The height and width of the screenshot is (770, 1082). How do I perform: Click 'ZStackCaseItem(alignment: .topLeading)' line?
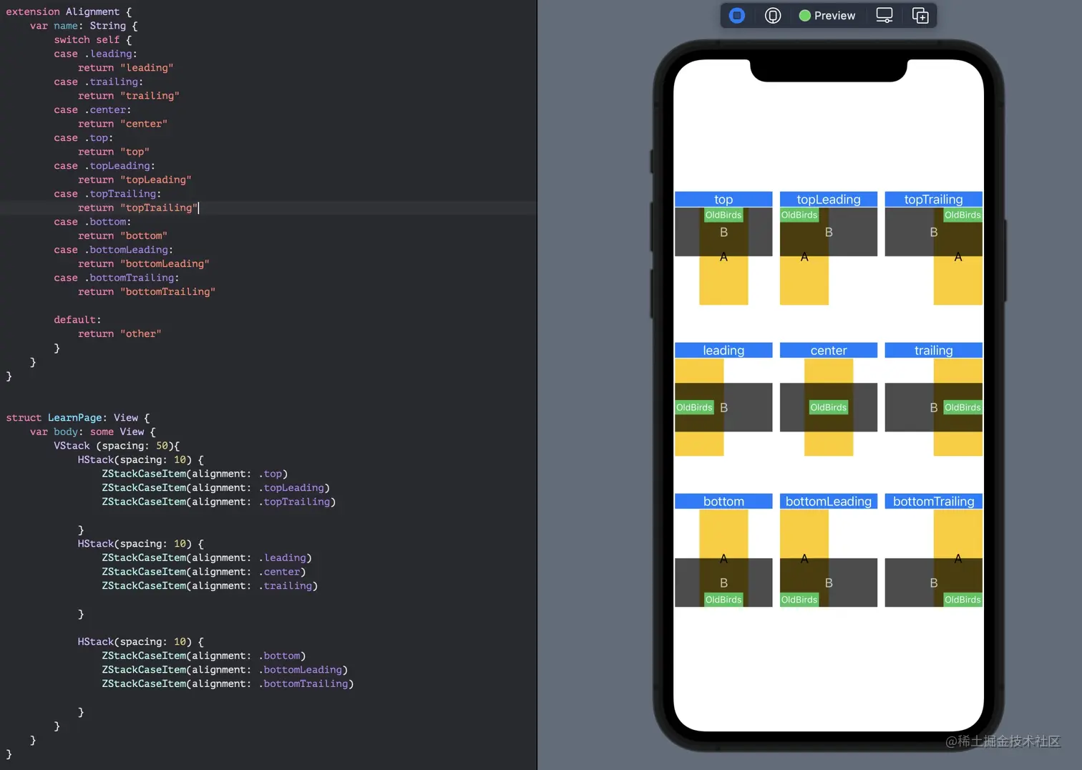pos(216,487)
